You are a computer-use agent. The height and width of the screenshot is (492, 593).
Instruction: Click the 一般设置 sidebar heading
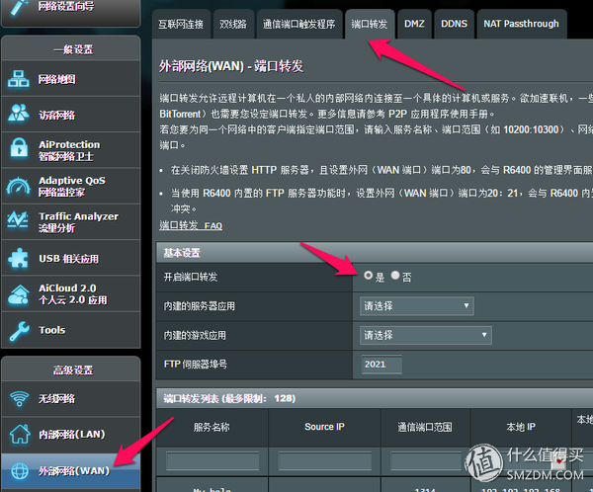coord(73,49)
